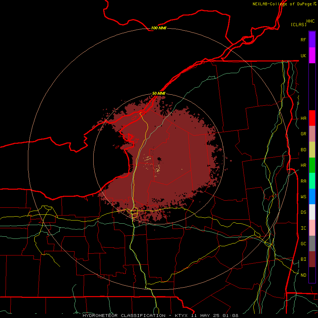Choose the DS white legend swatch
This screenshot has width=318, height=318.
312,212
